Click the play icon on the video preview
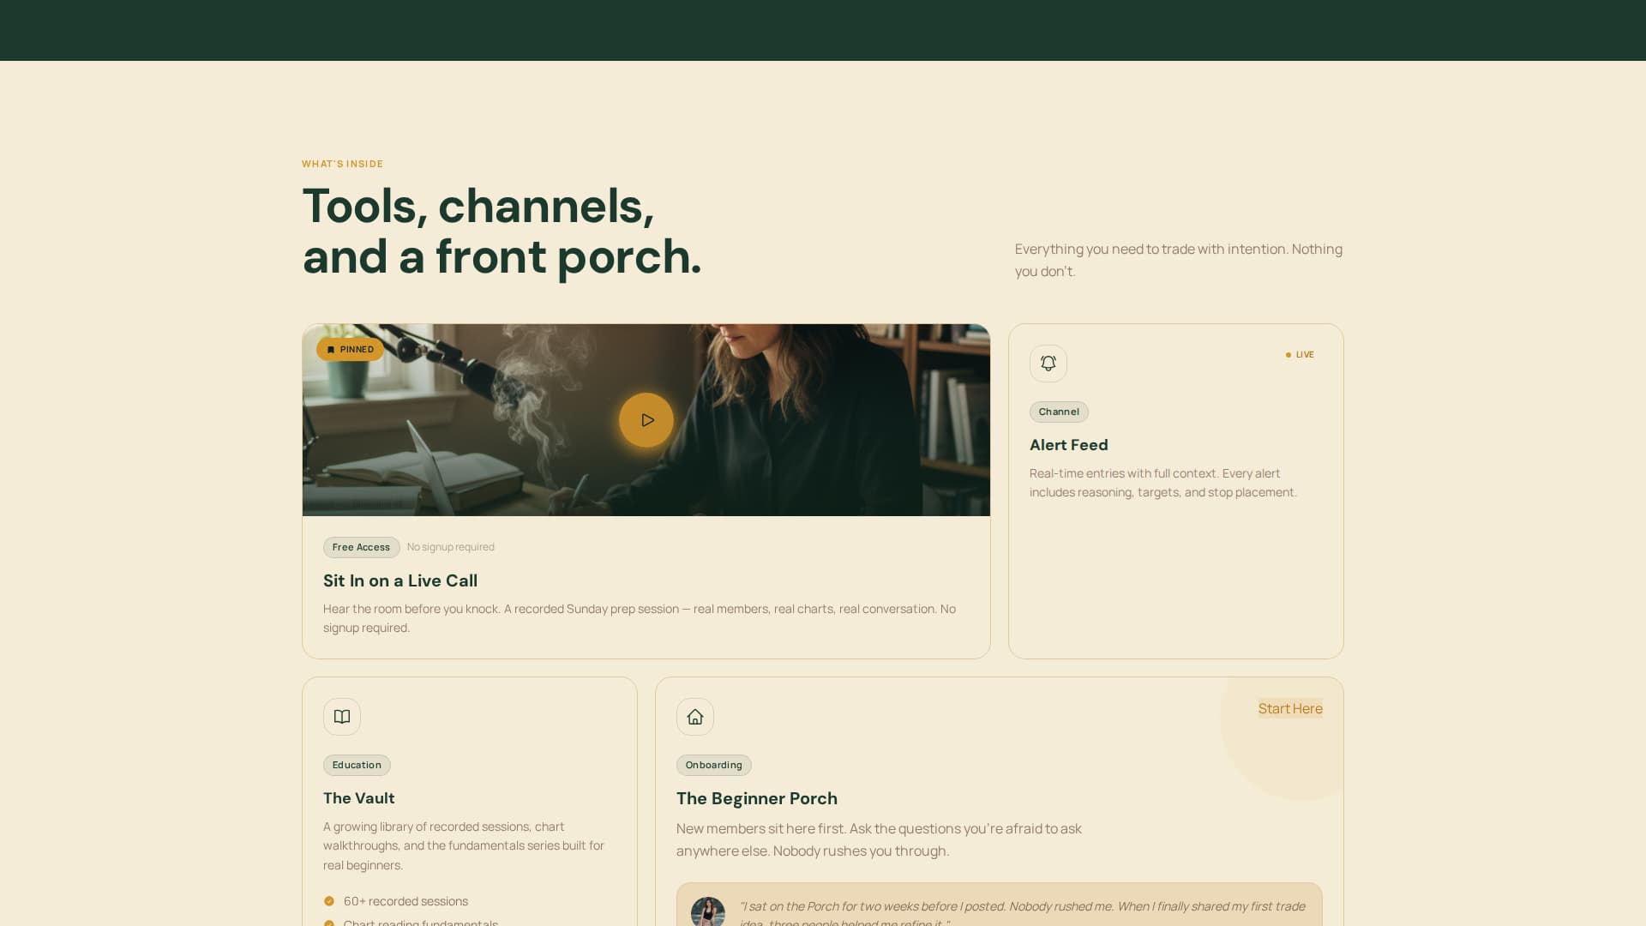1646x926 pixels. coord(646,420)
